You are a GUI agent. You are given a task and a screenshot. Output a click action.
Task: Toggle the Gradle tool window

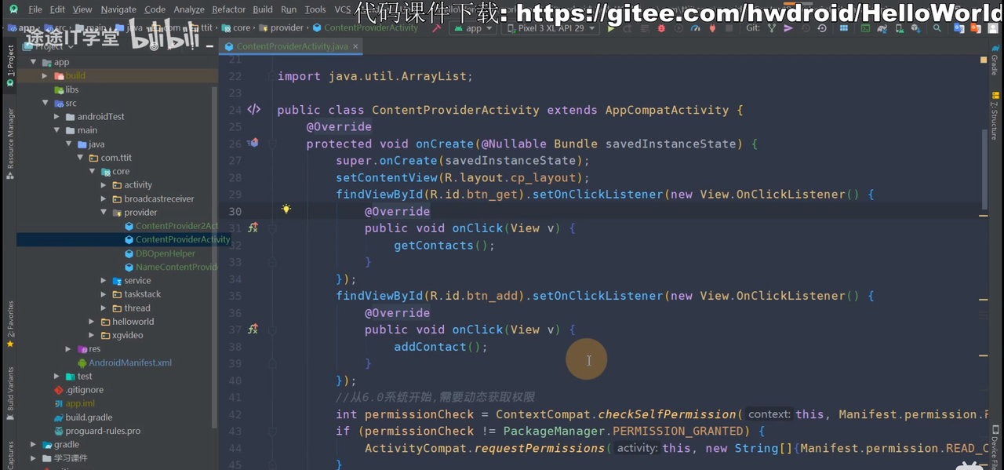tap(995, 60)
